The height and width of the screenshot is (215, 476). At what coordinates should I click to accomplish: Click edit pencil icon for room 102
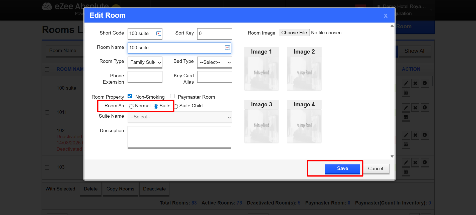tap(406, 135)
